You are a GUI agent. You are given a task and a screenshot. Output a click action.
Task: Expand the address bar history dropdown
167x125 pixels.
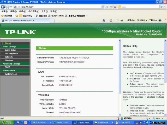(x=103, y=7)
